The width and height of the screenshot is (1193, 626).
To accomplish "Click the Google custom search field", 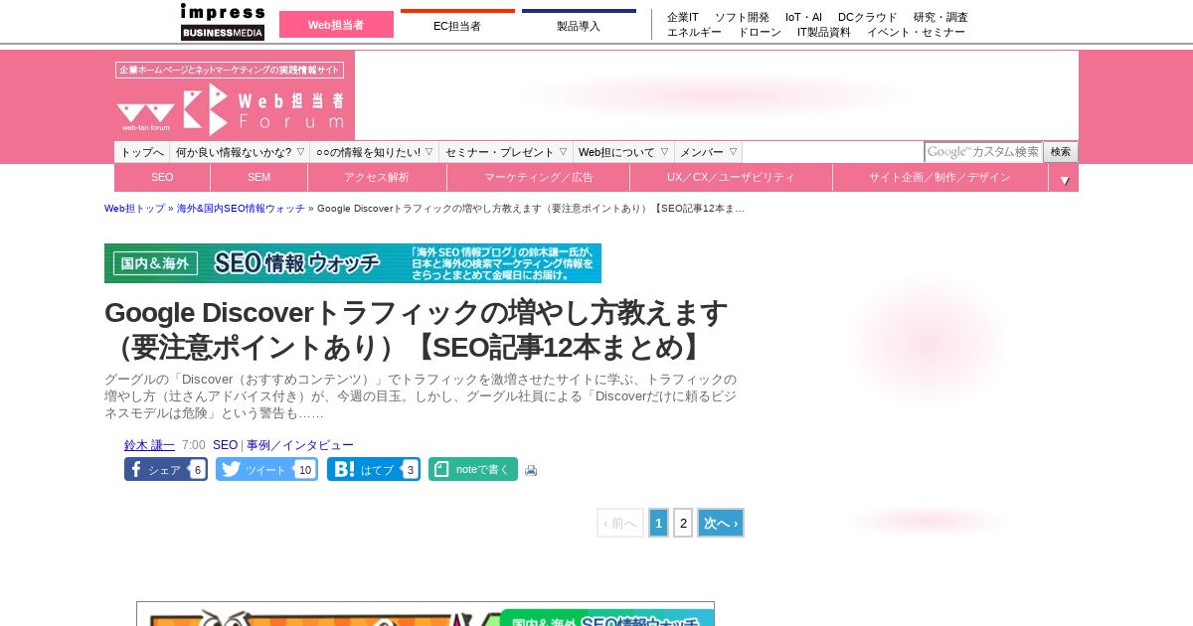I will (983, 152).
